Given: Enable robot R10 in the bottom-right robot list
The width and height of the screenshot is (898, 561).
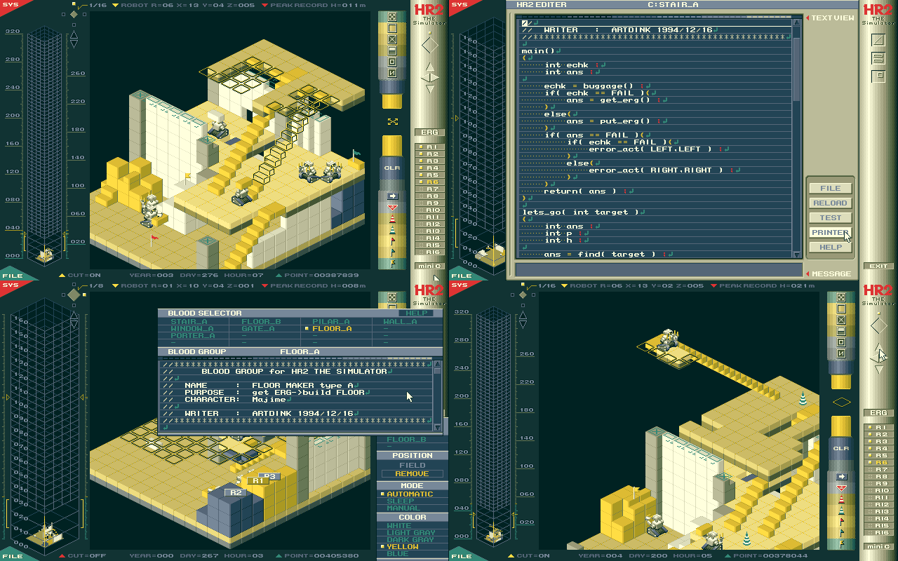Looking at the screenshot, I should (879, 491).
